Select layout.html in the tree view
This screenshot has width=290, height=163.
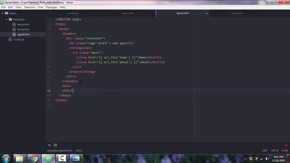(x=24, y=34)
